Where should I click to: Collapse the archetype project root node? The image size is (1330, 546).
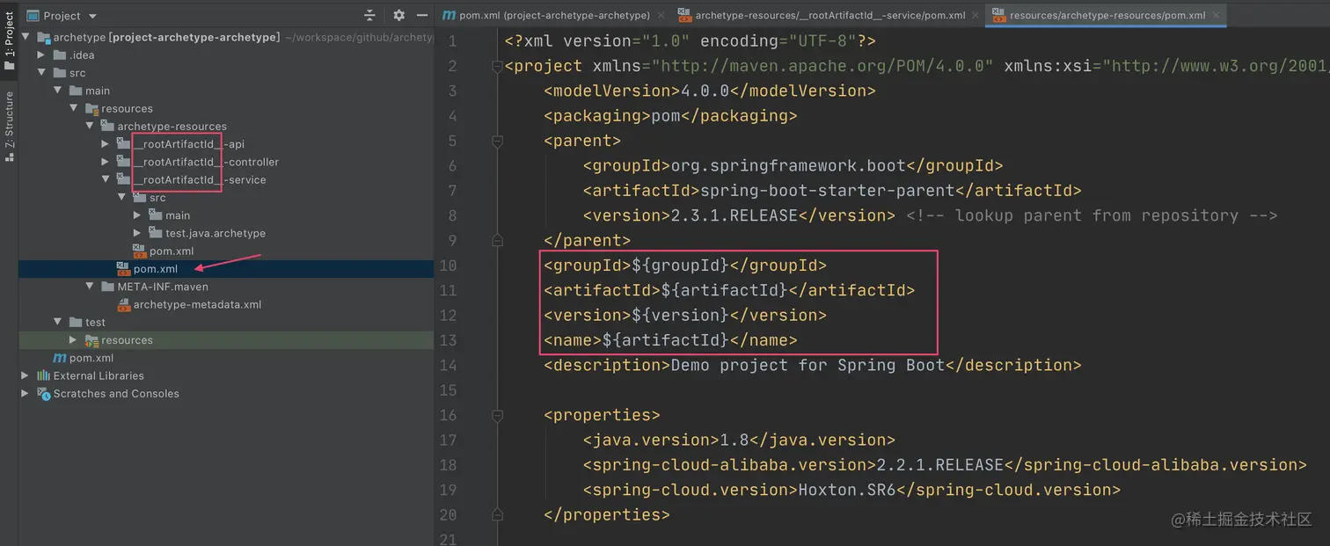pos(26,37)
